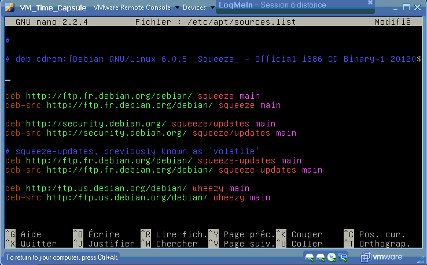The image size is (427, 265).
Task: Click the vmware logo in status bar
Action: [x=382, y=256]
